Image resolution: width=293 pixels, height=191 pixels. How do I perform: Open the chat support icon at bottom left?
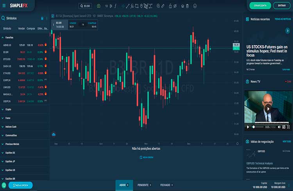[x=4, y=185]
